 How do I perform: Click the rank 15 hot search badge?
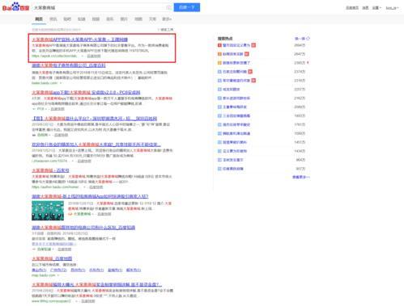tap(219, 169)
